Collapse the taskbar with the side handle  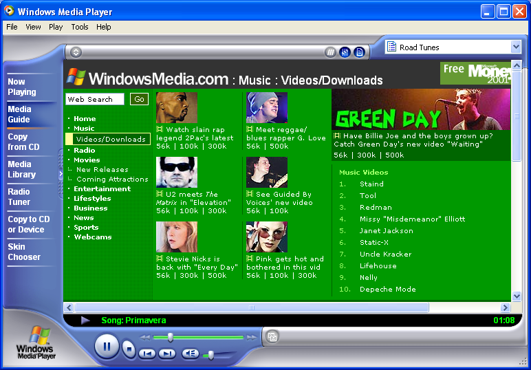click(61, 175)
